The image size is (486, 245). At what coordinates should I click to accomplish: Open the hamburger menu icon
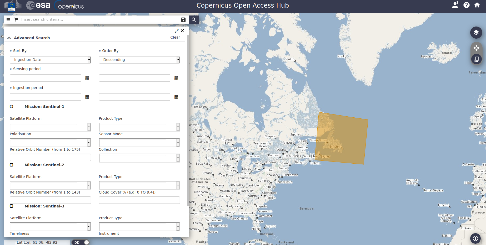8,19
